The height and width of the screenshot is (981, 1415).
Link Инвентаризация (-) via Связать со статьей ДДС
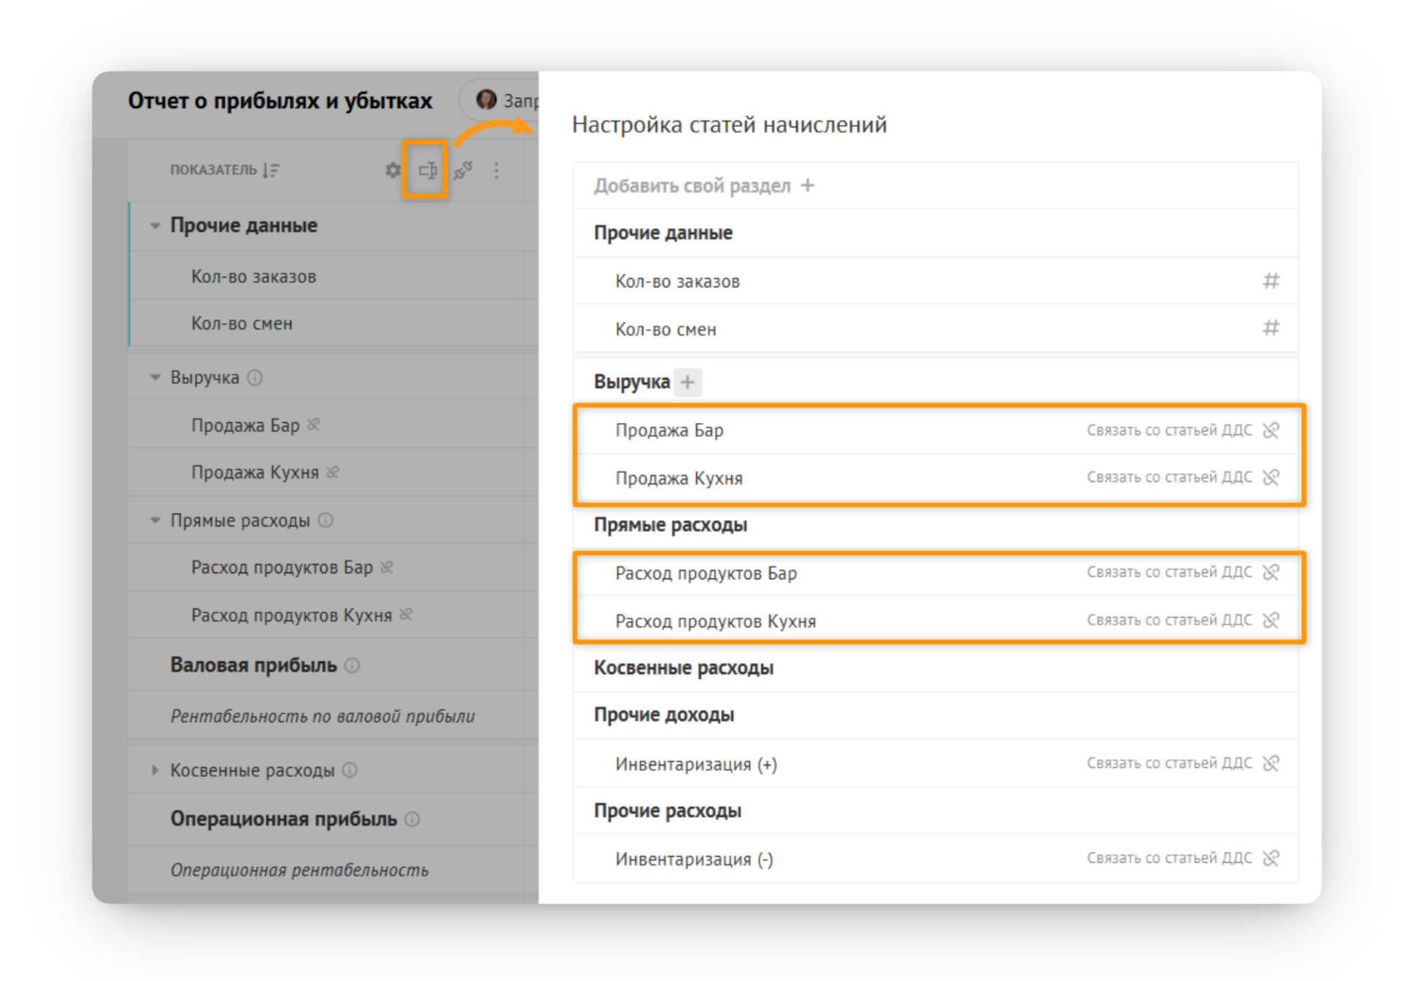click(x=1169, y=858)
